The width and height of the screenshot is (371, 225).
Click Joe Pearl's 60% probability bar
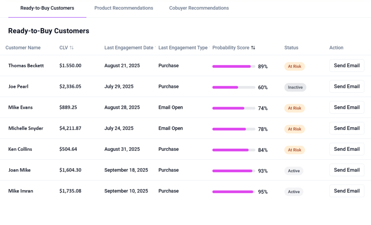234,87
